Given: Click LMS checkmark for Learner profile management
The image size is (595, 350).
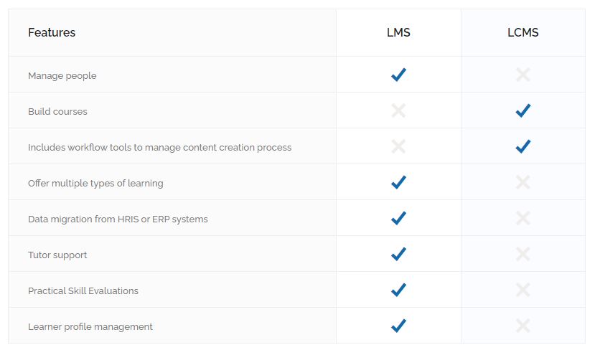Looking at the screenshot, I should coord(398,326).
